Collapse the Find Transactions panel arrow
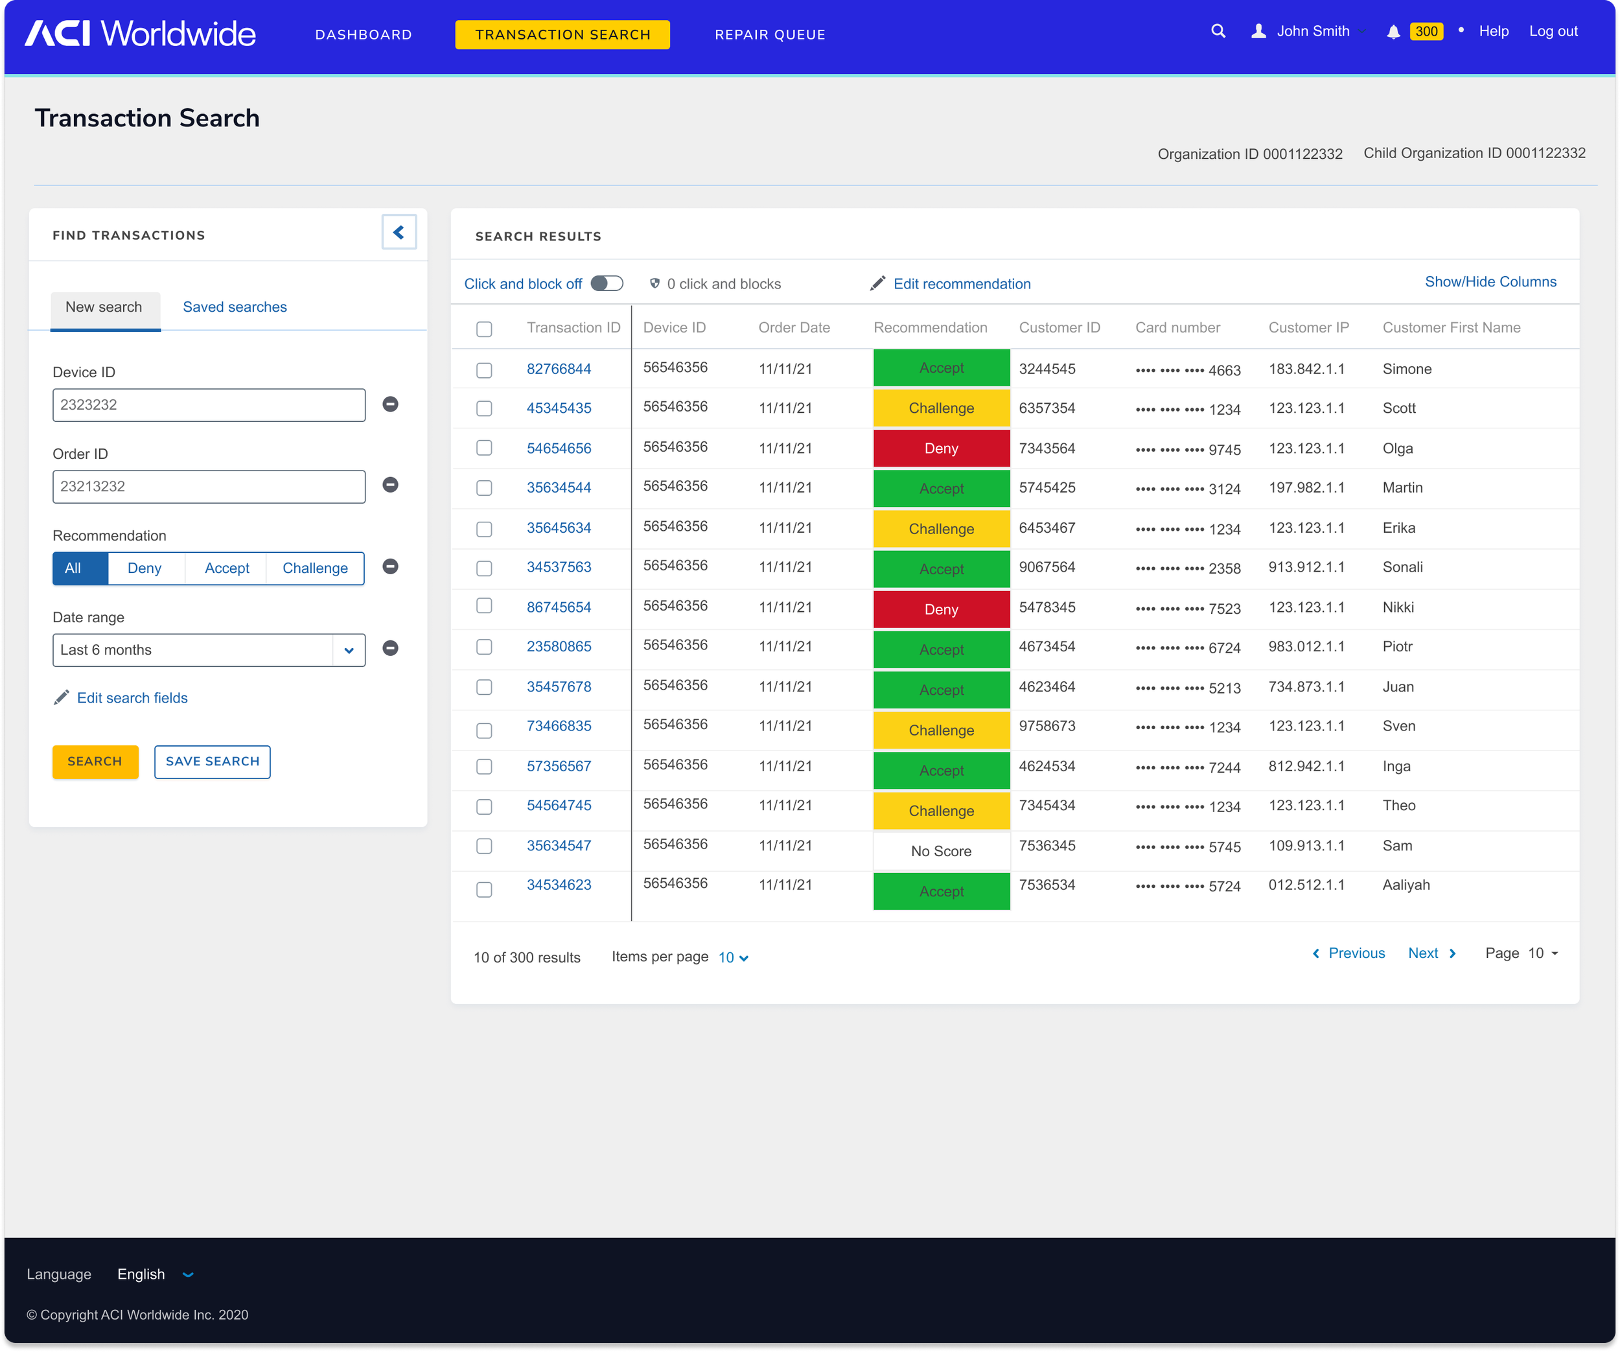1620x1352 pixels. click(399, 232)
